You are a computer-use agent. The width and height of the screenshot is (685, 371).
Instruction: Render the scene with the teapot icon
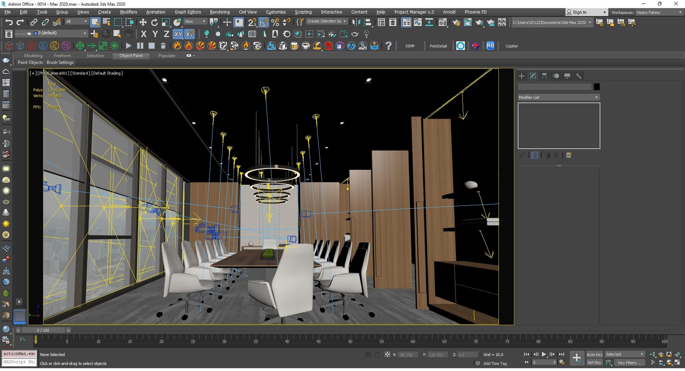479,22
